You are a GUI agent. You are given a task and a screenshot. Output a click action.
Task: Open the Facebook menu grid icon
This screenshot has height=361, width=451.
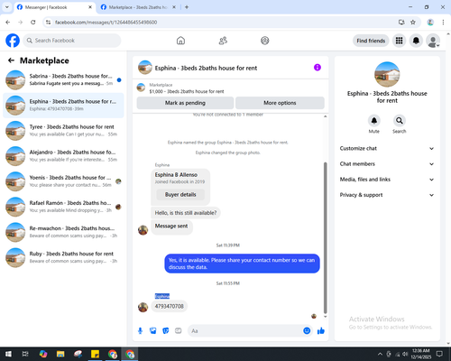tap(399, 41)
